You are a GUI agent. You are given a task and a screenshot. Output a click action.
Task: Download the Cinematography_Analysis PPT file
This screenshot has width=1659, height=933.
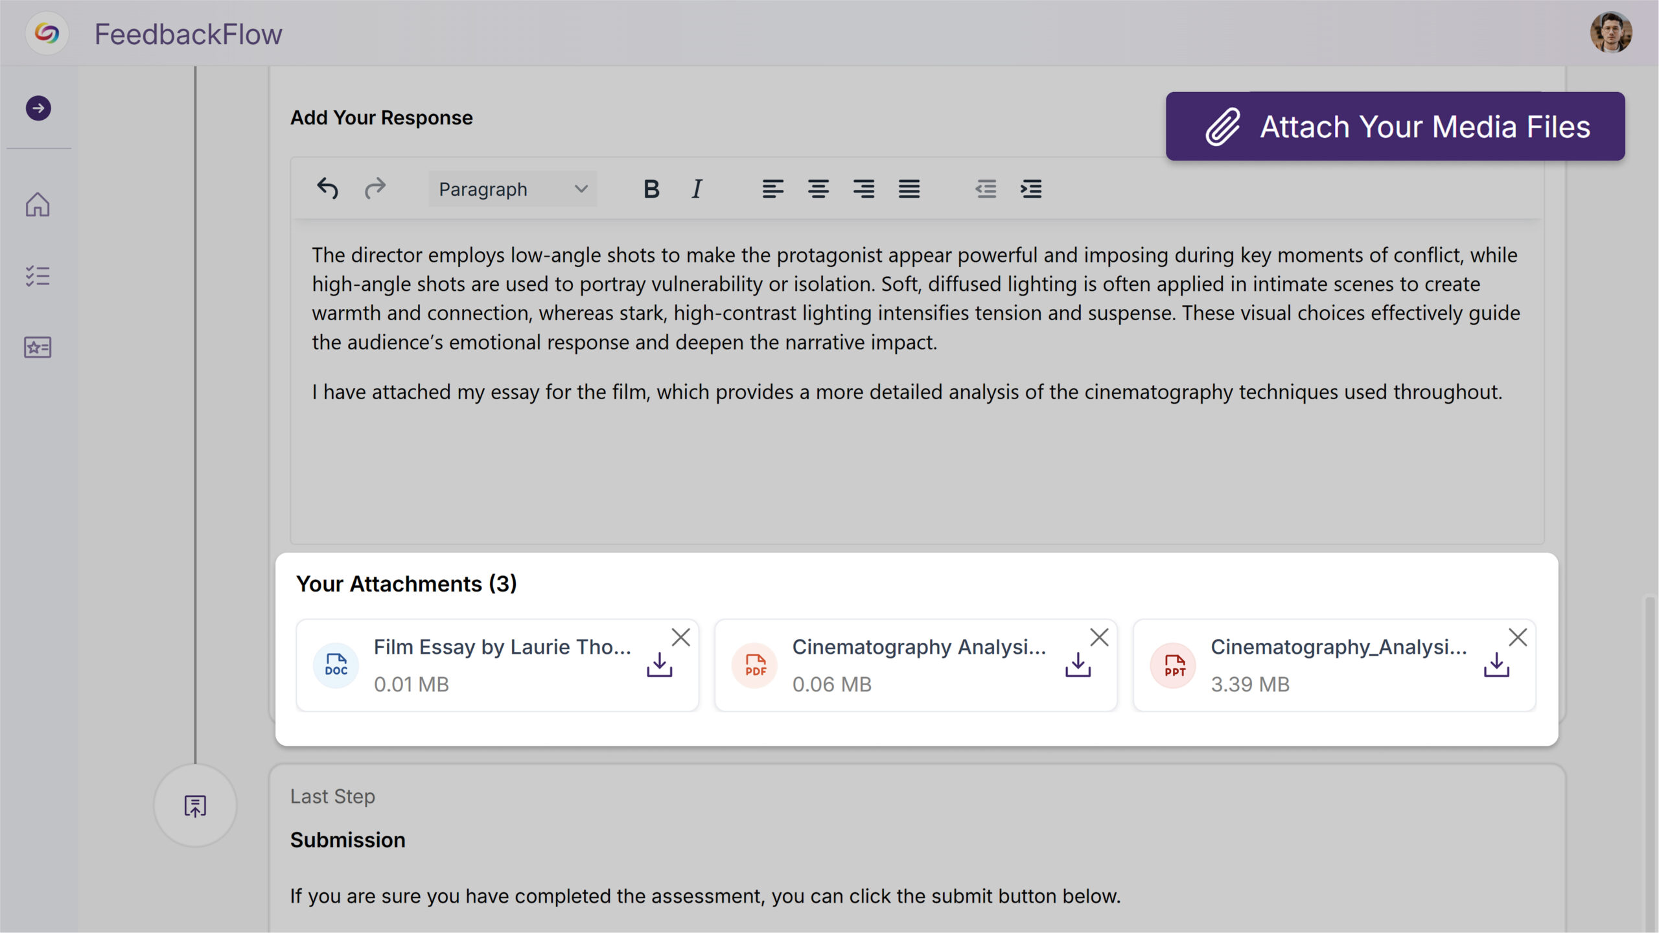click(x=1496, y=665)
